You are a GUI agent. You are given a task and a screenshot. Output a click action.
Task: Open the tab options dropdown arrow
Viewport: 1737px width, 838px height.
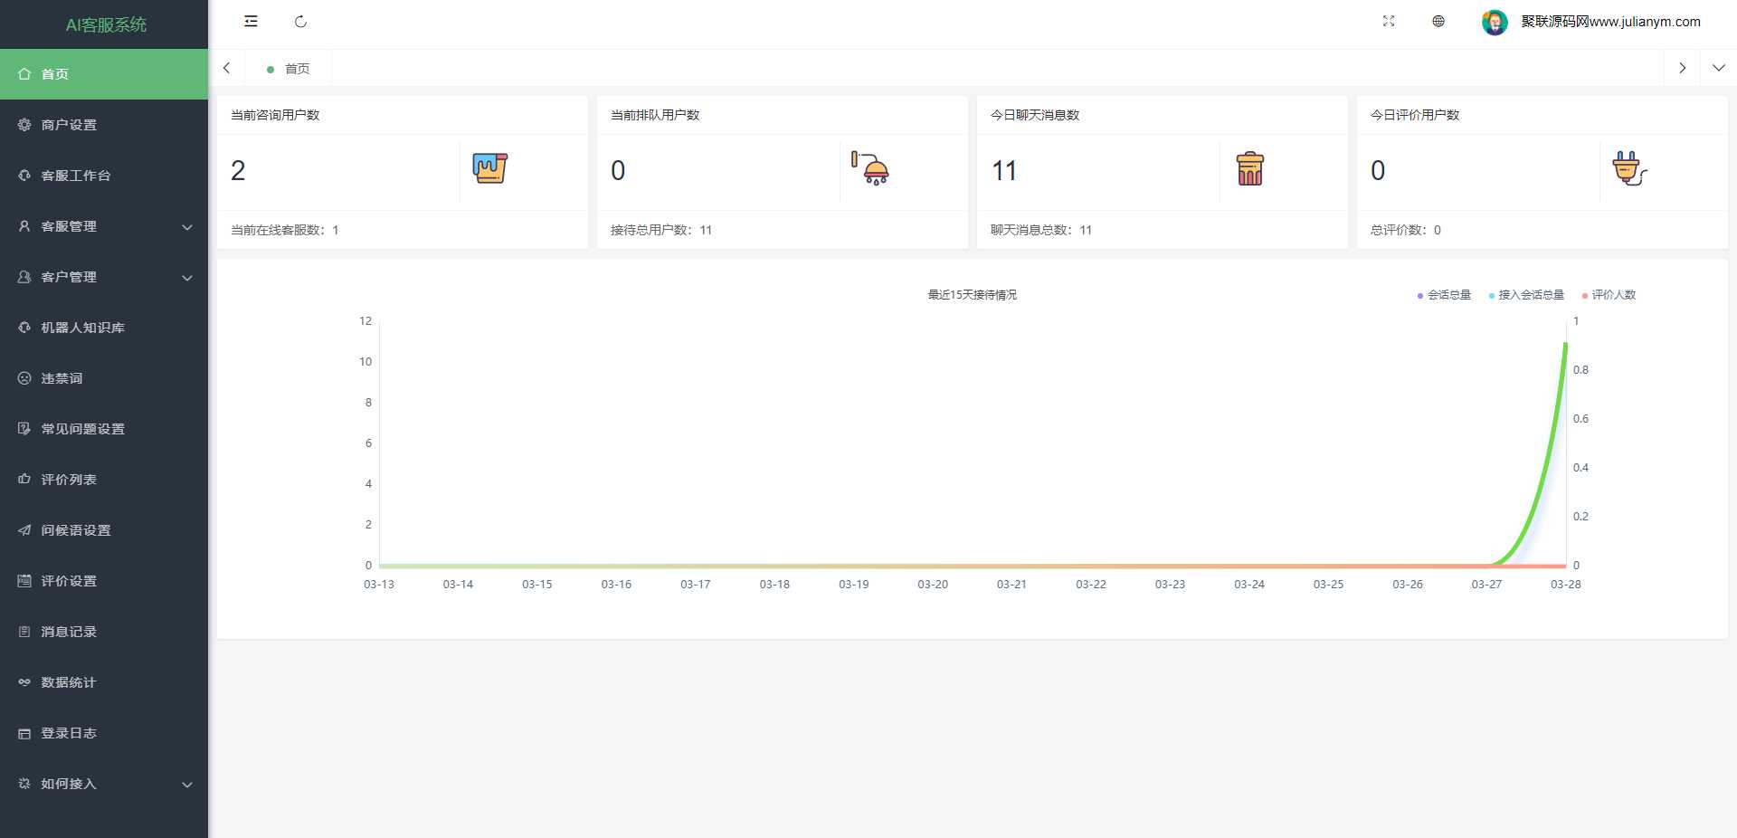point(1718,68)
